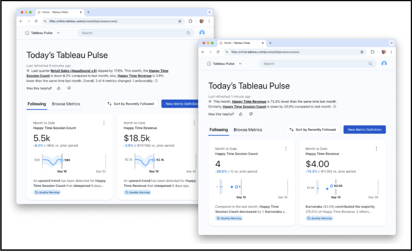The image size is (412, 251).
Task: Expand Tableau Pulse dropdown in front window
Action: pyautogui.click(x=240, y=64)
